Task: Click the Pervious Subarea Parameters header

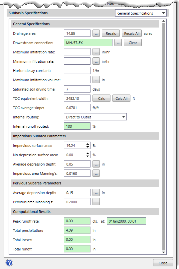Action: [85, 183]
